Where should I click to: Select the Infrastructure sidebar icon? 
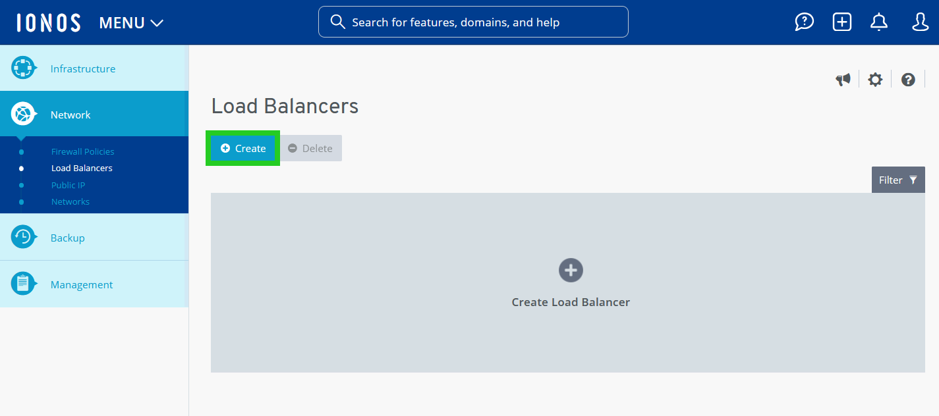tap(24, 68)
